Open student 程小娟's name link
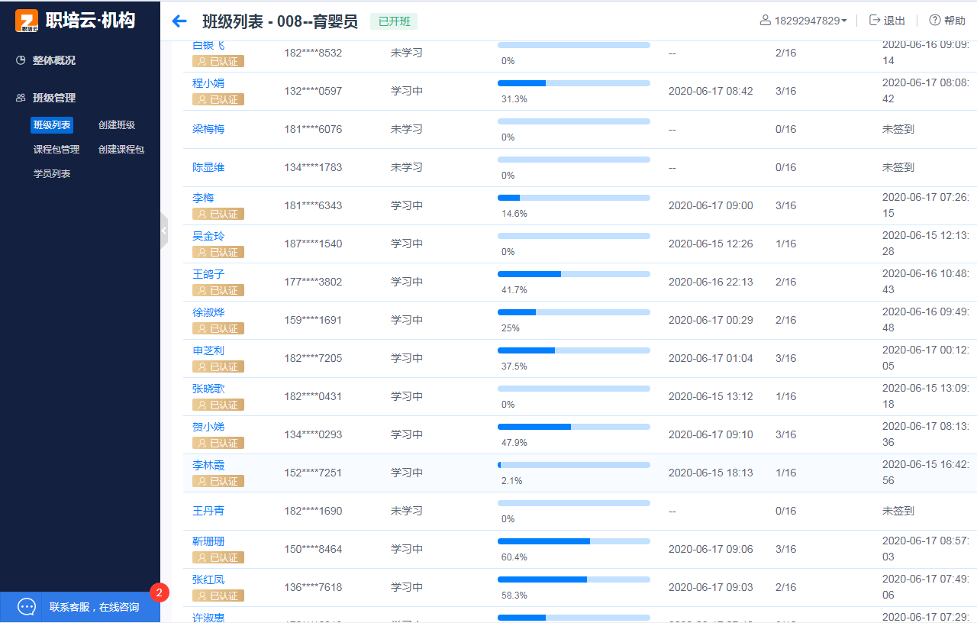Image resolution: width=977 pixels, height=623 pixels. (208, 83)
